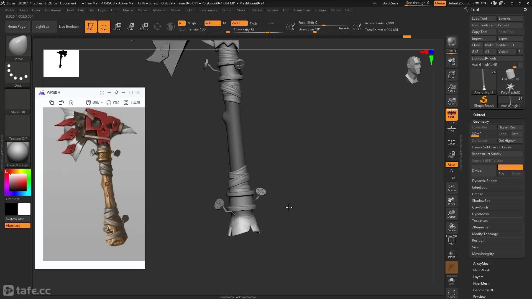Adjust the Z Intensity slider
Screen dimensions: 532x299
[x=257, y=30]
